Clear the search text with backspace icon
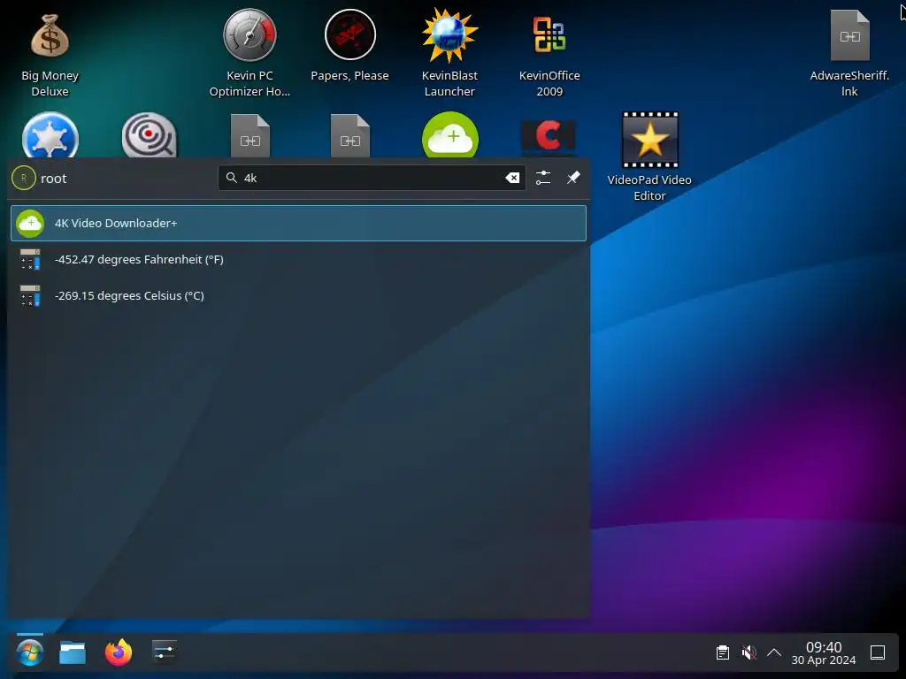The width and height of the screenshot is (906, 679). (x=512, y=178)
